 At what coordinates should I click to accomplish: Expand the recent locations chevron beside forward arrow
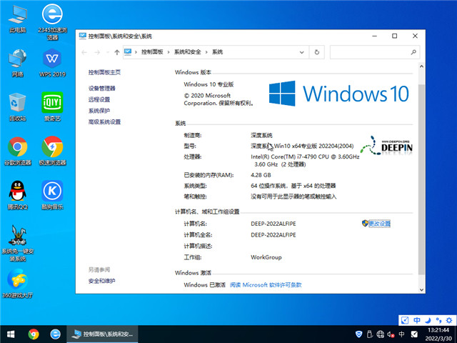tap(107, 51)
